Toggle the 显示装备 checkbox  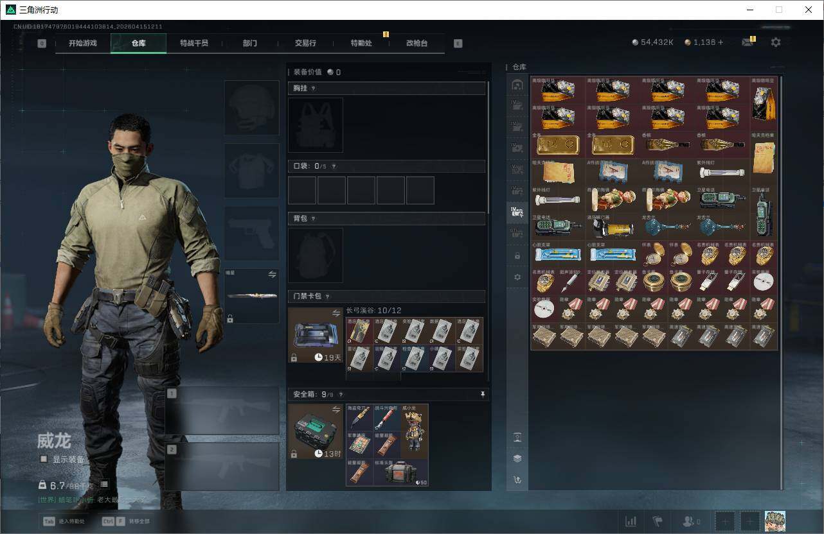pyautogui.click(x=44, y=459)
